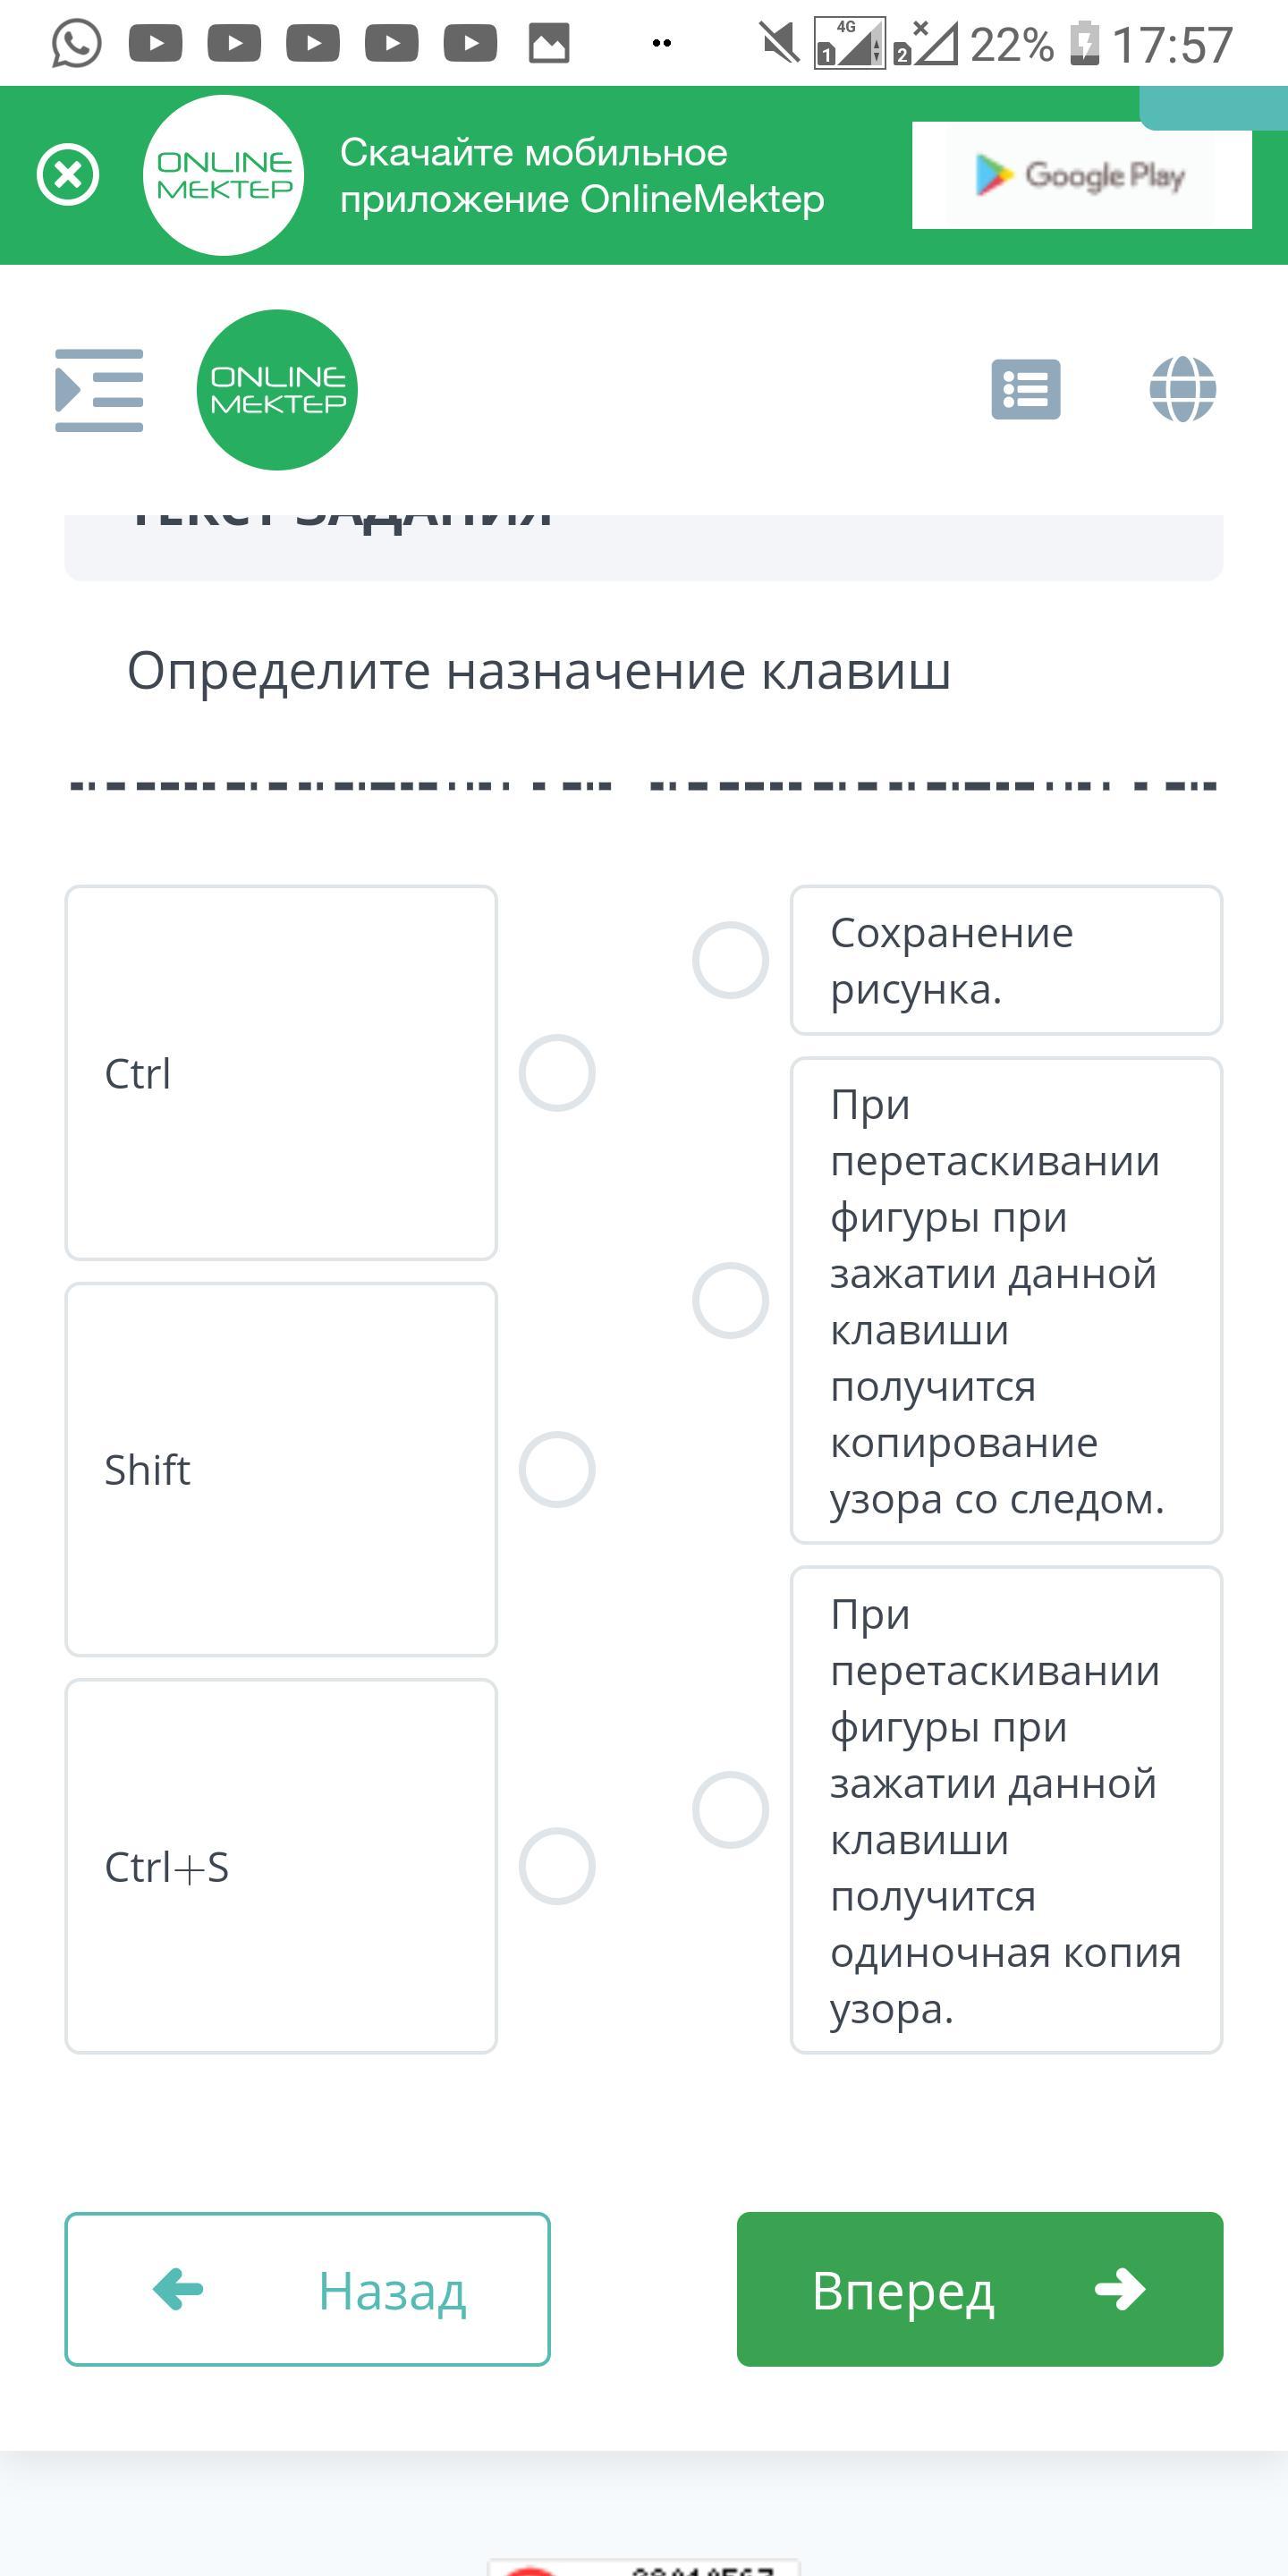Screen dimensions: 1288x2576
Task: Select the radio button beside Ctrl
Action: pyautogui.click(x=557, y=1073)
